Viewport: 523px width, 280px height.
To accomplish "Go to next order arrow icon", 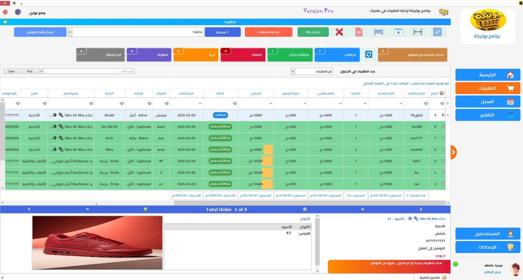I will click(x=363, y=209).
